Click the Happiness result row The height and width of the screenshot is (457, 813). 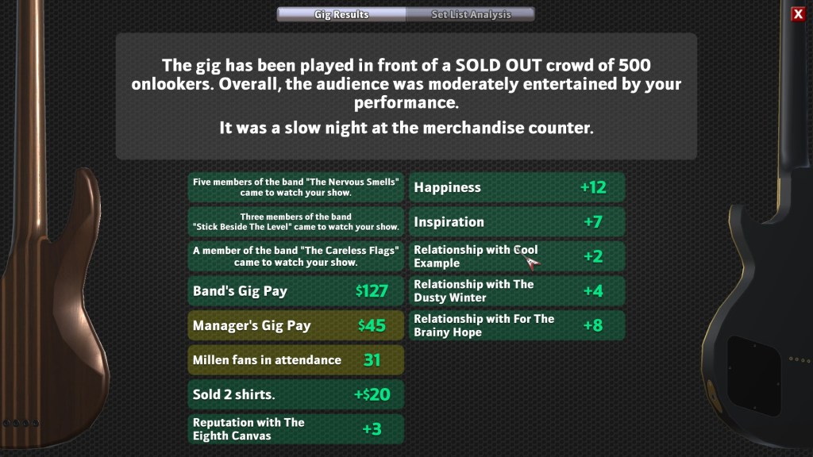pyautogui.click(x=518, y=188)
